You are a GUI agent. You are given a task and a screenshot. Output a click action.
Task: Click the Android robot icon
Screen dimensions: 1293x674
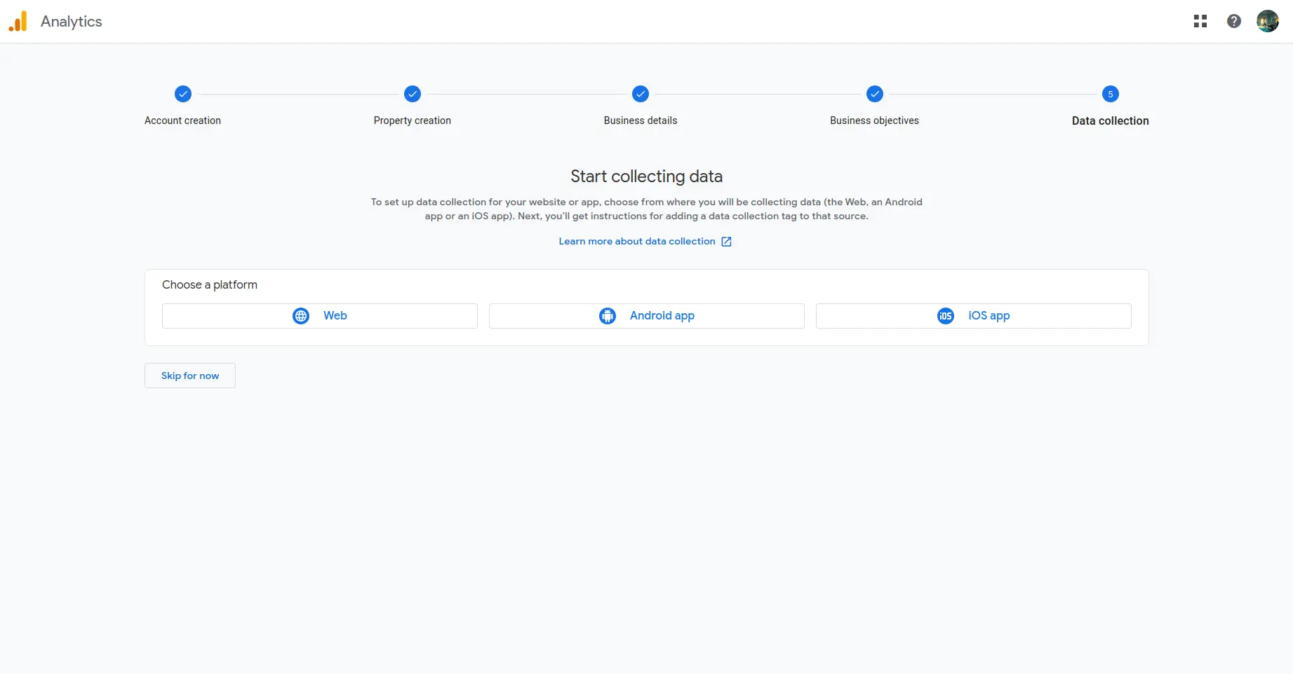pos(607,315)
